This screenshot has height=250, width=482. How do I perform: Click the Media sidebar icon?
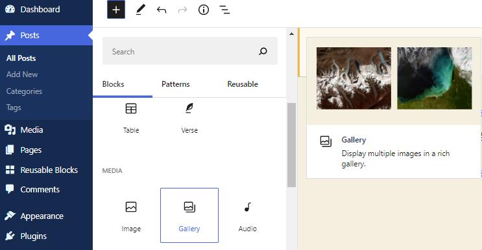(10, 130)
